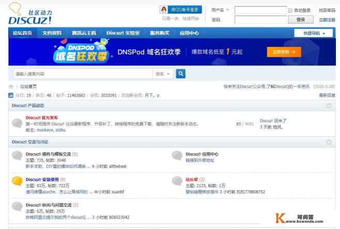The height and width of the screenshot is (229, 340).
Task: Click the yellow 安装使用 forum bubble icon
Action: 17,181
